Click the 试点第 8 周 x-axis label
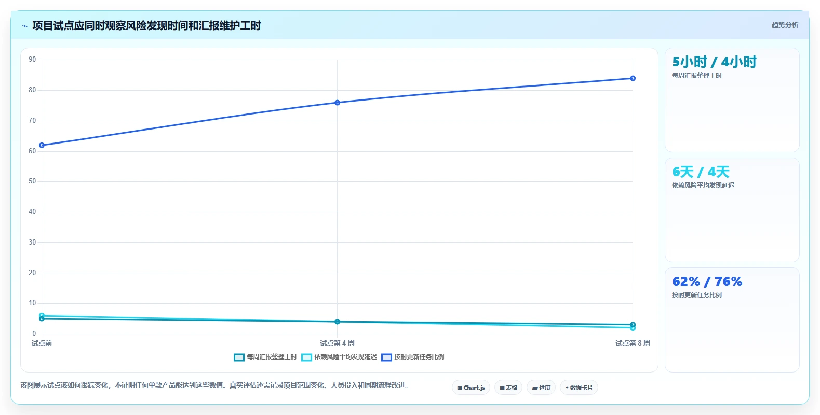Viewport: 820px width, 415px height. (633, 343)
